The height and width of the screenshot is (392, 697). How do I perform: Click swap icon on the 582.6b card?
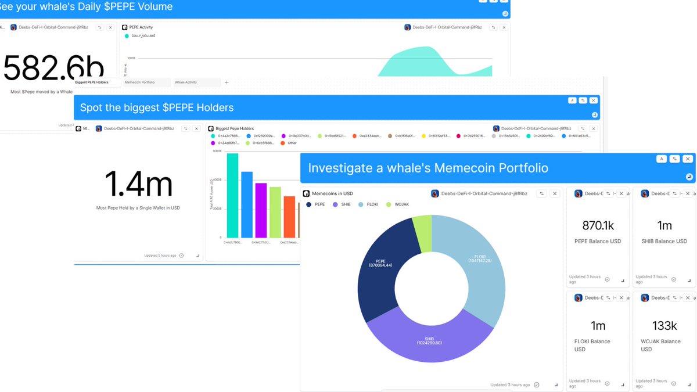point(99,27)
